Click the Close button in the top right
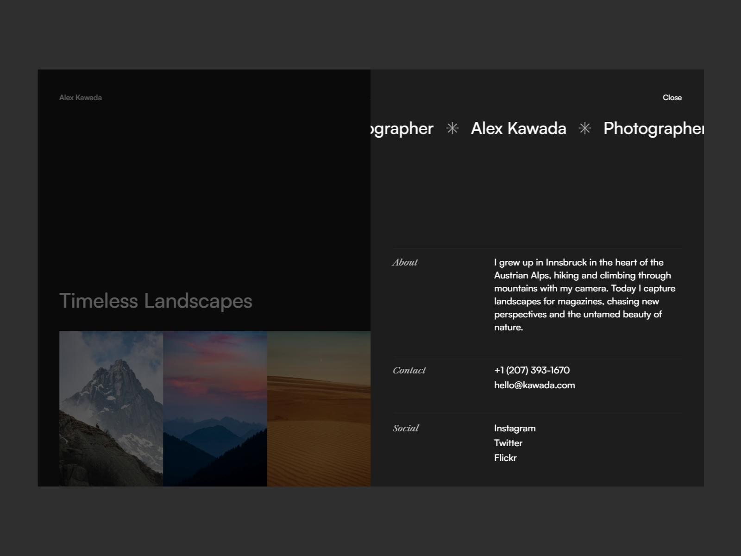This screenshot has height=556, width=741. click(x=672, y=97)
